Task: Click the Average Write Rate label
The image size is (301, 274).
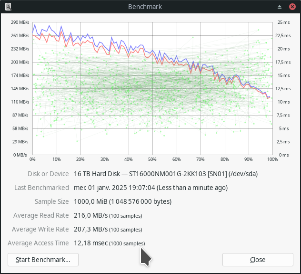Action: pyautogui.click(x=40, y=229)
